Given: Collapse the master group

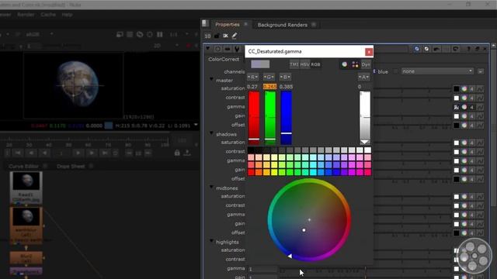Looking at the screenshot, I should coord(211,79).
